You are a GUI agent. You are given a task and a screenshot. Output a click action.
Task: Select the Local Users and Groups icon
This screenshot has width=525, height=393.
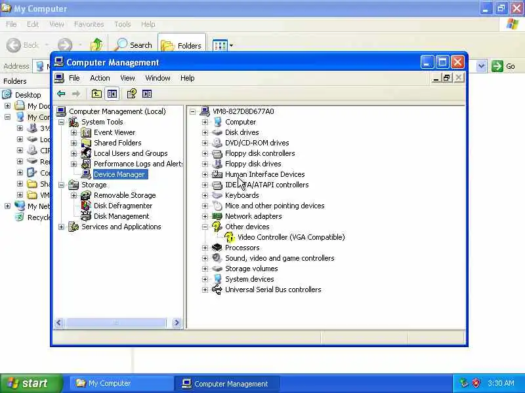(86, 153)
